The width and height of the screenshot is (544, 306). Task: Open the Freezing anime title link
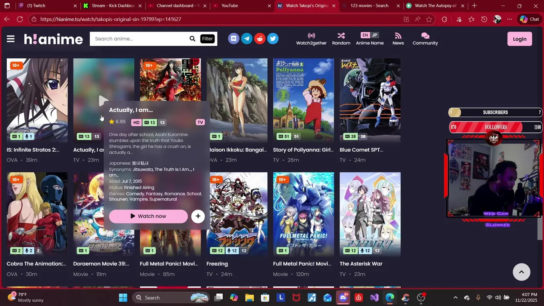pyautogui.click(x=217, y=263)
